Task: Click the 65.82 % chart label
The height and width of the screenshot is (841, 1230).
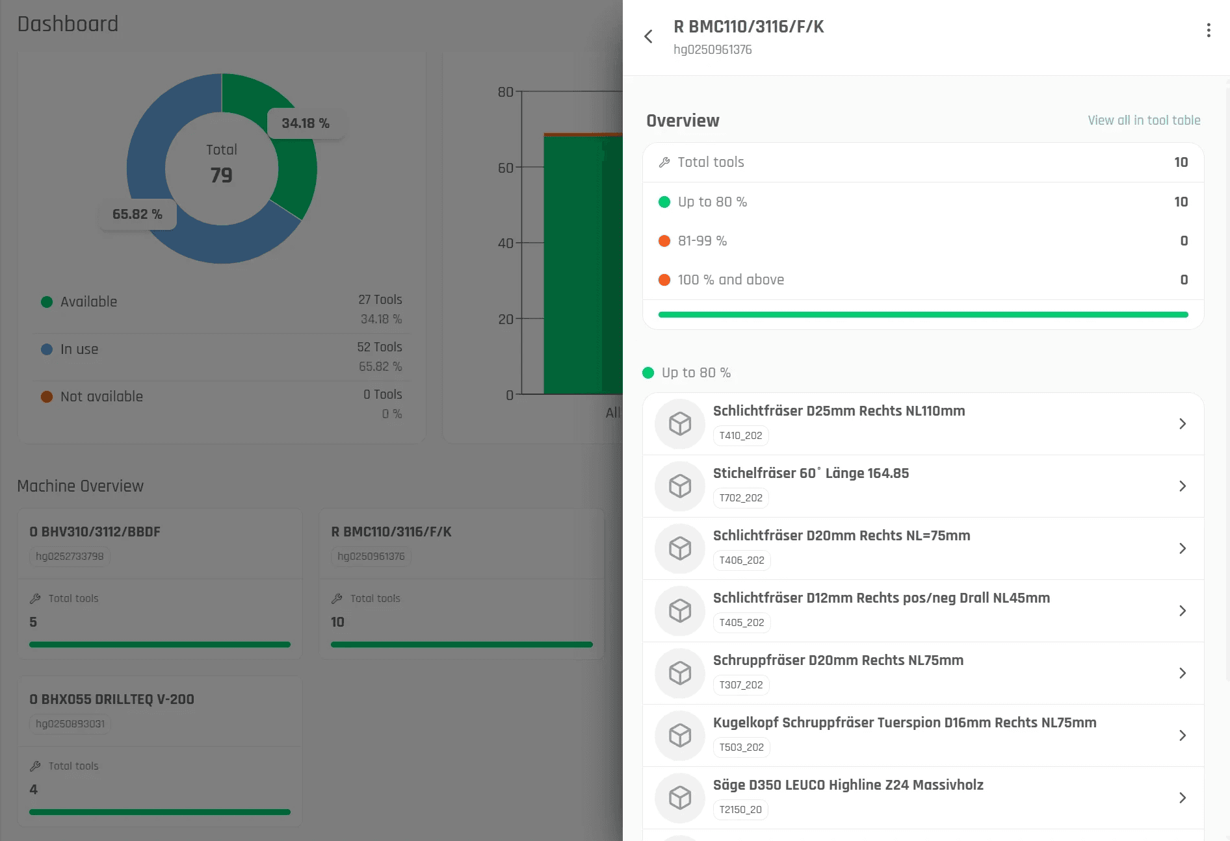Action: (x=137, y=214)
